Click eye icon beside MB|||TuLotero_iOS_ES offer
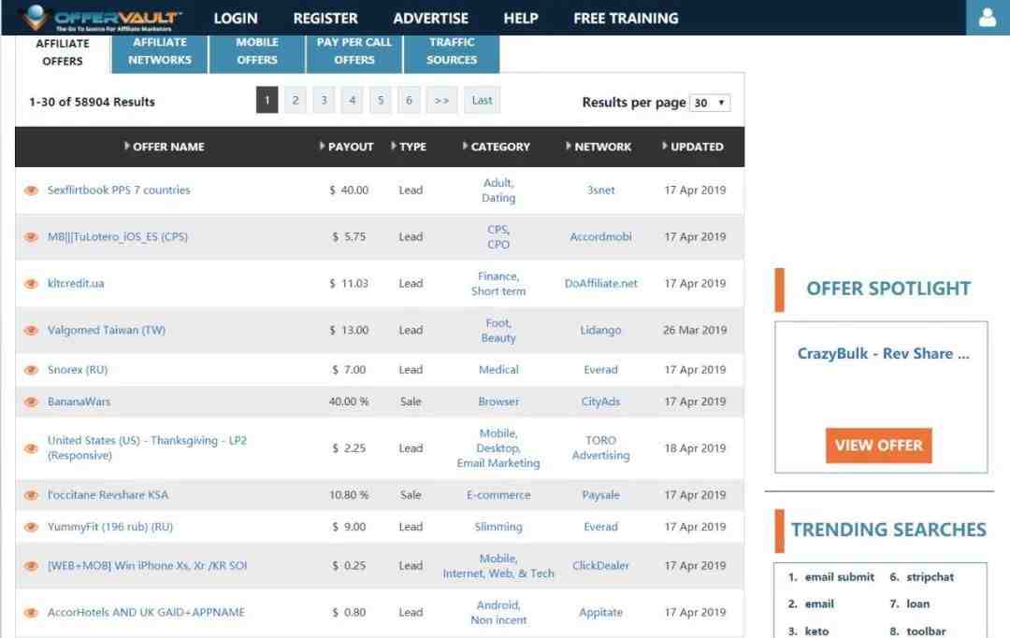Screen dimensions: 1010x638 point(31,236)
